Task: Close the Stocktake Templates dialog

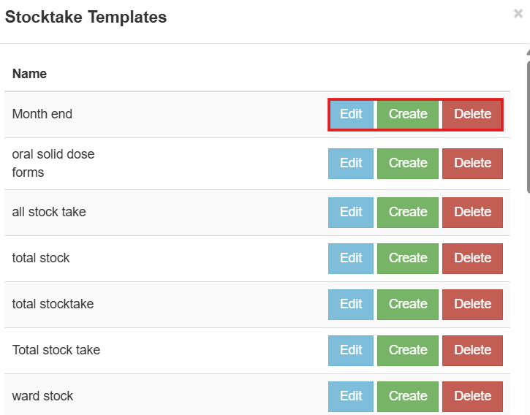Action: click(518, 13)
